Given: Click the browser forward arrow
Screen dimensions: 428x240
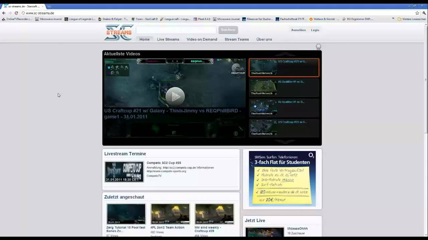Looking at the screenshot, I should 10,13.
